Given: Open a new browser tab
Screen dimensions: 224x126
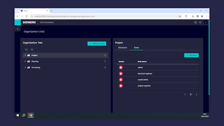Looking at the screenshot, I should pyautogui.click(x=52, y=11).
